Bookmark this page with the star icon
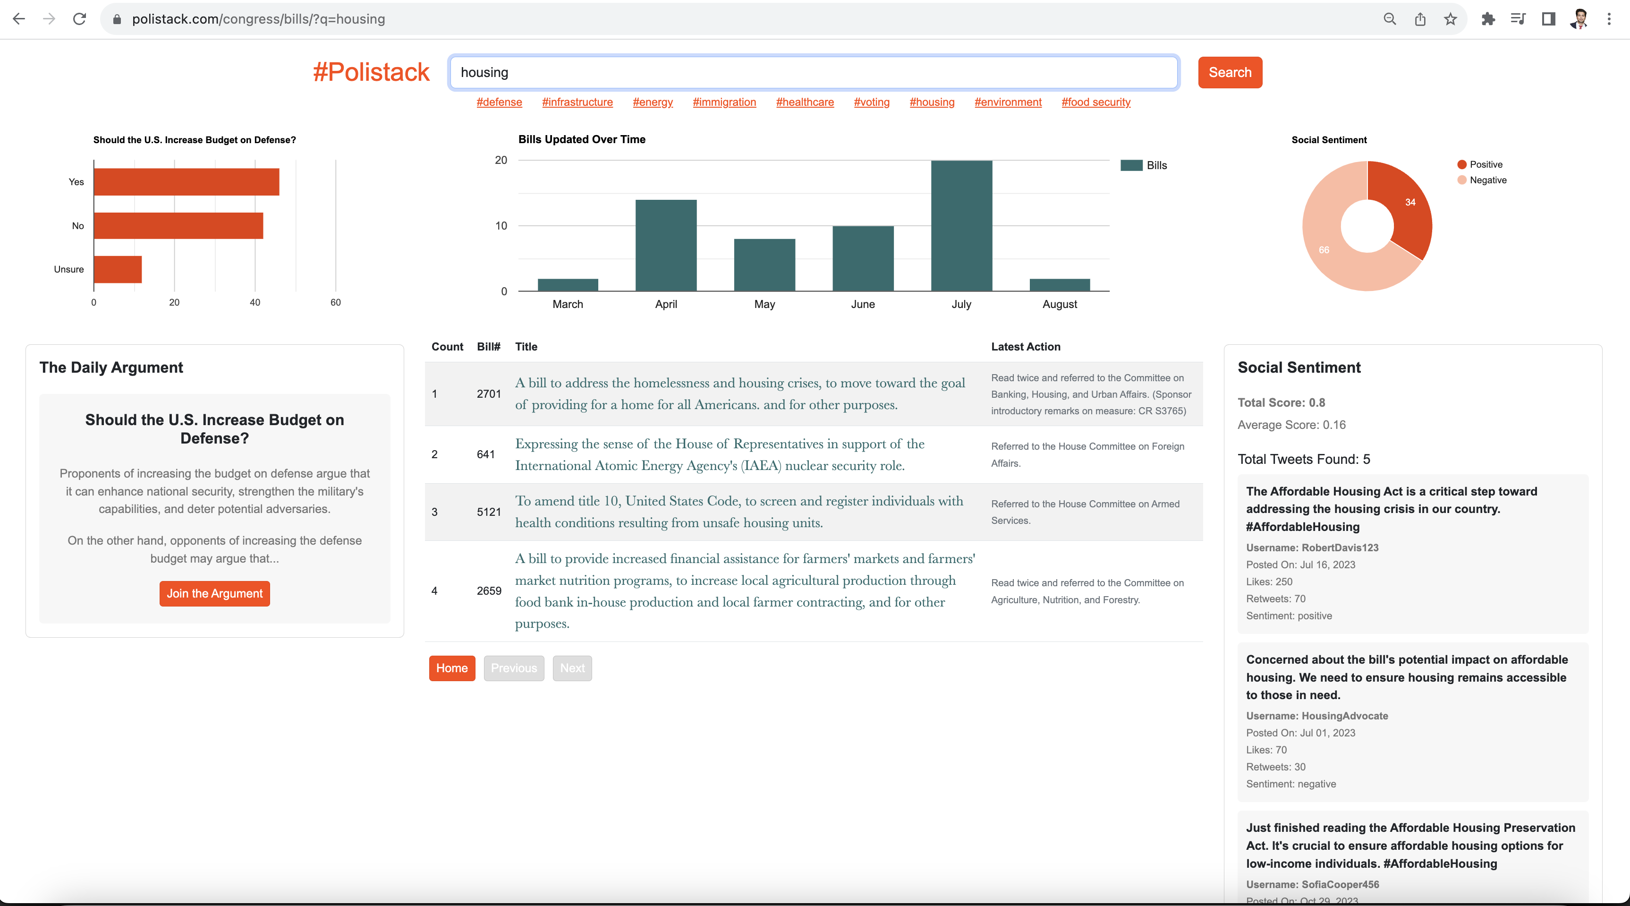The image size is (1630, 906). [1450, 19]
